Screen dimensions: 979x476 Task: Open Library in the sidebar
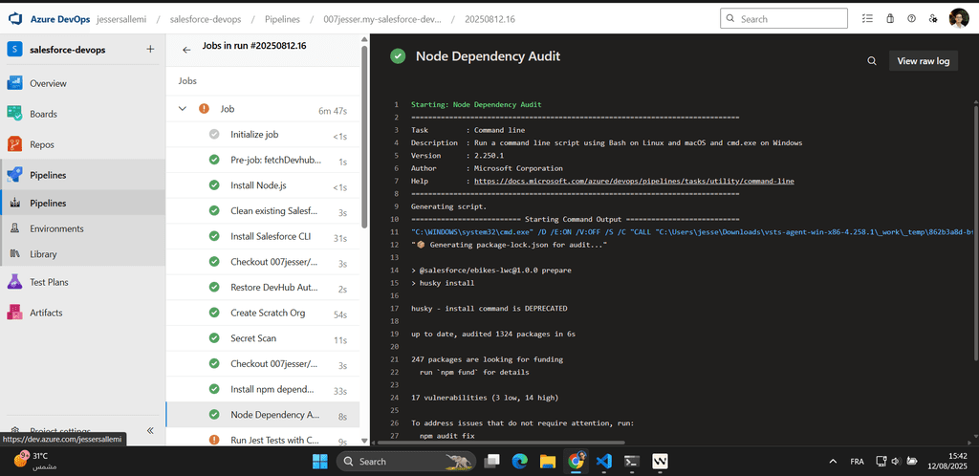point(82,254)
